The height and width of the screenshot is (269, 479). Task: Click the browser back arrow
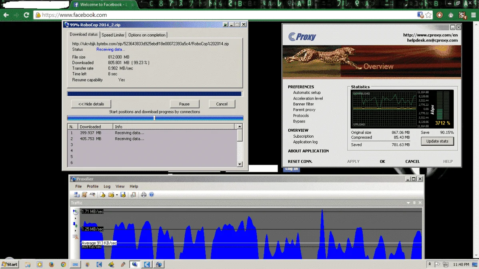click(6, 15)
